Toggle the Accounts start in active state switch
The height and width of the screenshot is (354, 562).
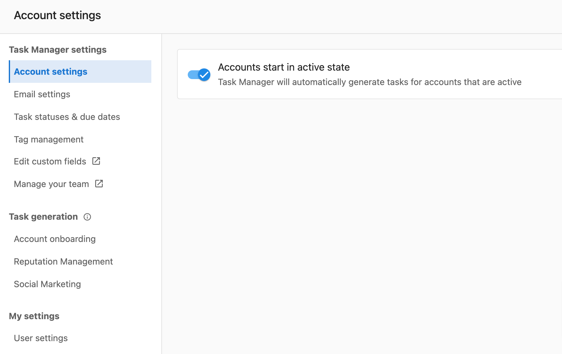pos(199,75)
